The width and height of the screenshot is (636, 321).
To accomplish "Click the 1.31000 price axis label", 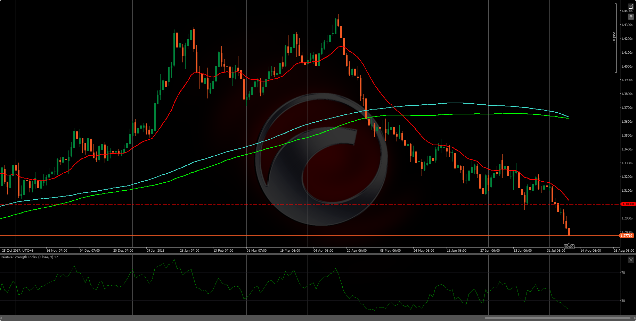I will (x=627, y=191).
